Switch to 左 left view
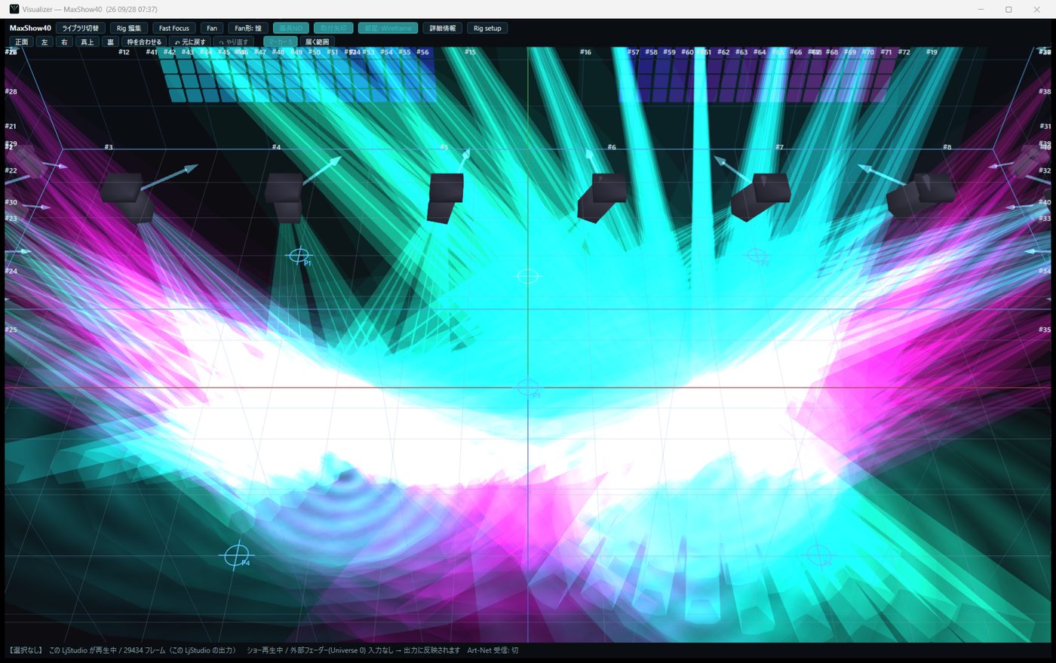Image resolution: width=1056 pixels, height=663 pixels. (x=45, y=42)
